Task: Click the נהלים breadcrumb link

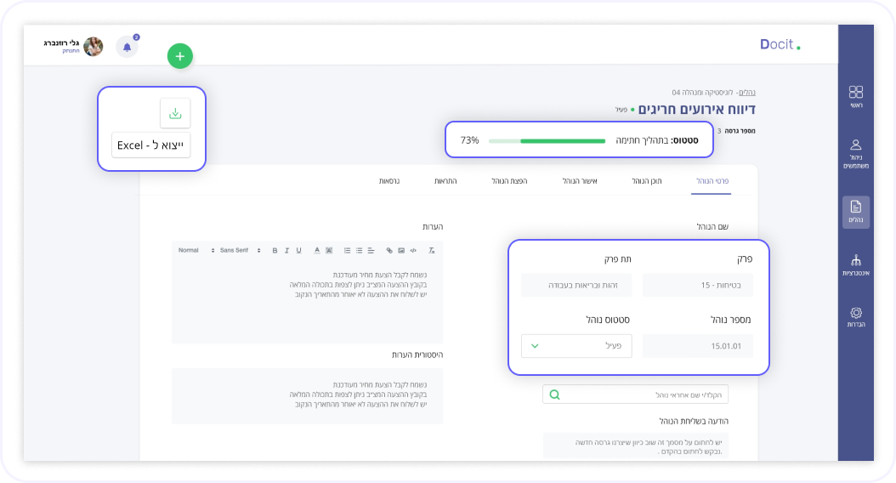Action: pos(747,92)
